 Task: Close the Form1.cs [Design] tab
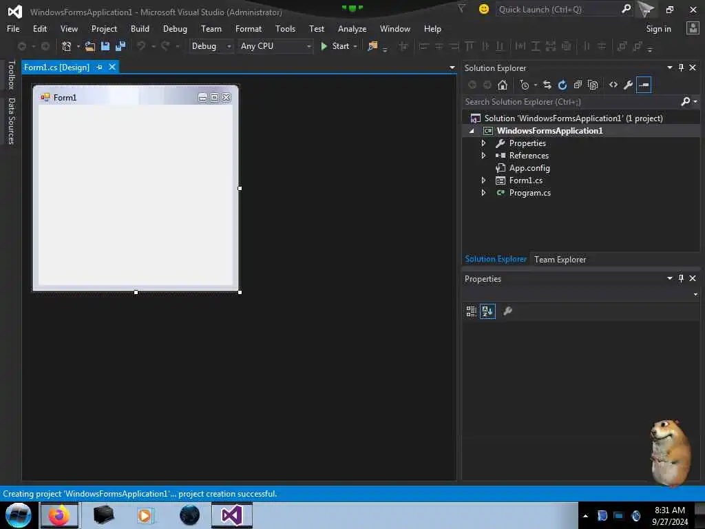pos(112,67)
